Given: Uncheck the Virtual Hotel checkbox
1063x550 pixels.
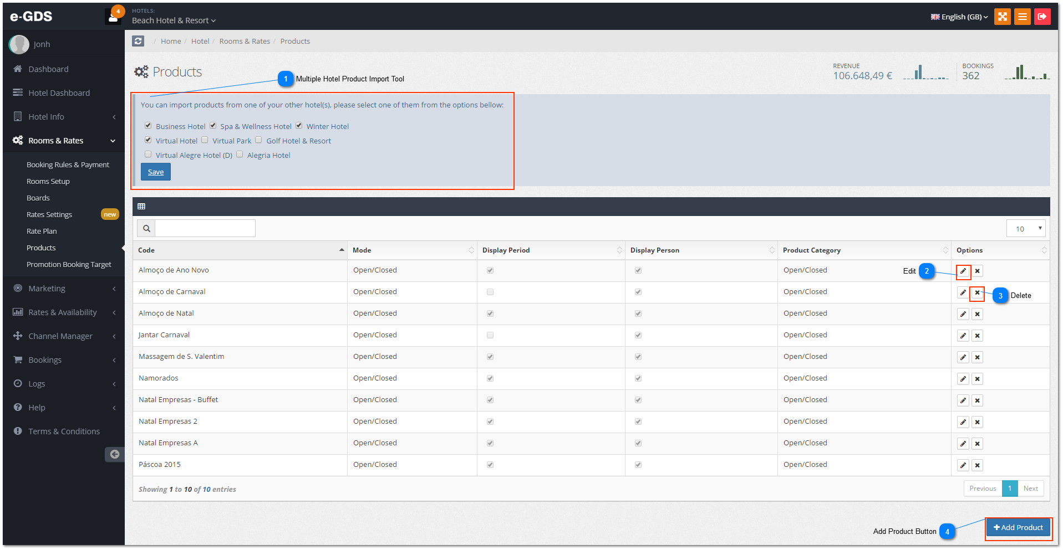Looking at the screenshot, I should click(x=148, y=140).
